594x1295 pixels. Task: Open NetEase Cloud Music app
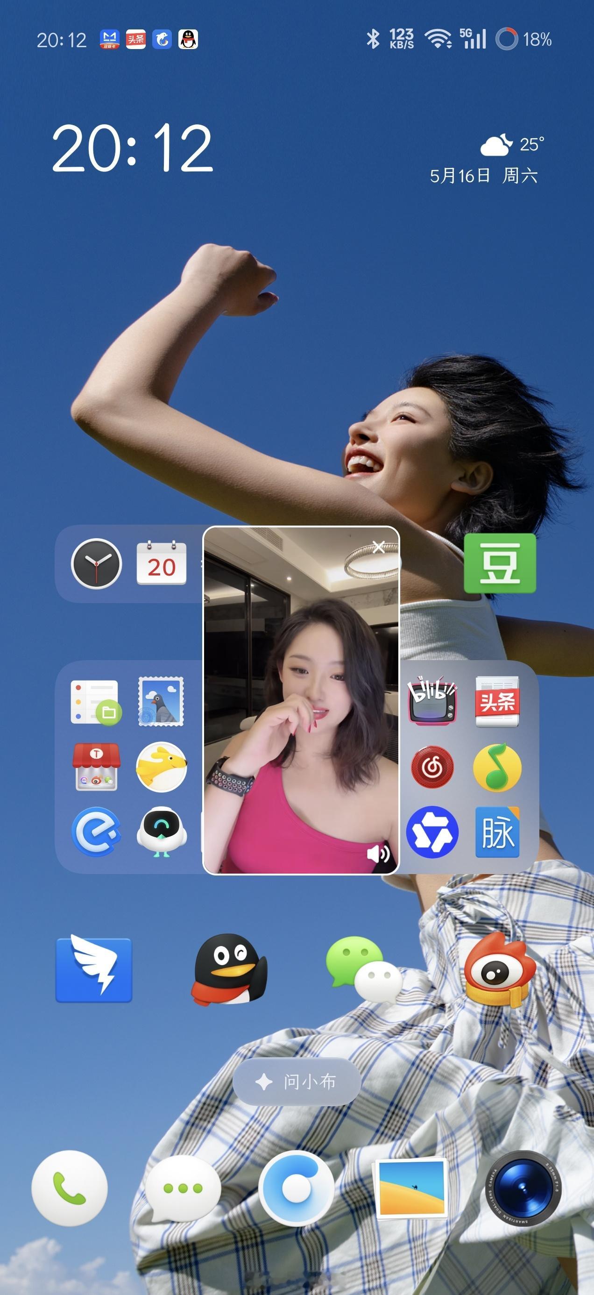click(432, 767)
